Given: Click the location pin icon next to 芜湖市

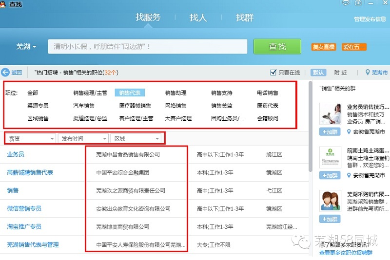Looking at the screenshot, I should point(368,73).
